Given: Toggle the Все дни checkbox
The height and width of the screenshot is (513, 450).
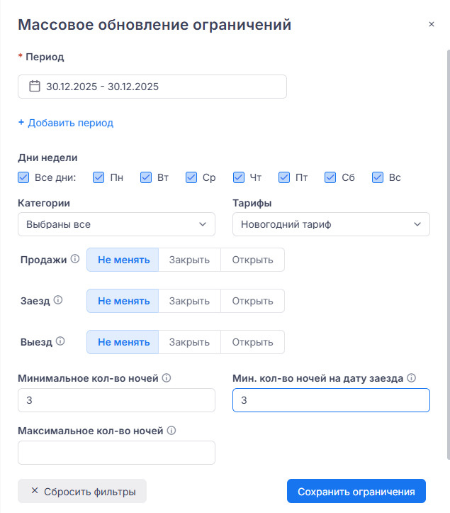Looking at the screenshot, I should click(x=23, y=177).
